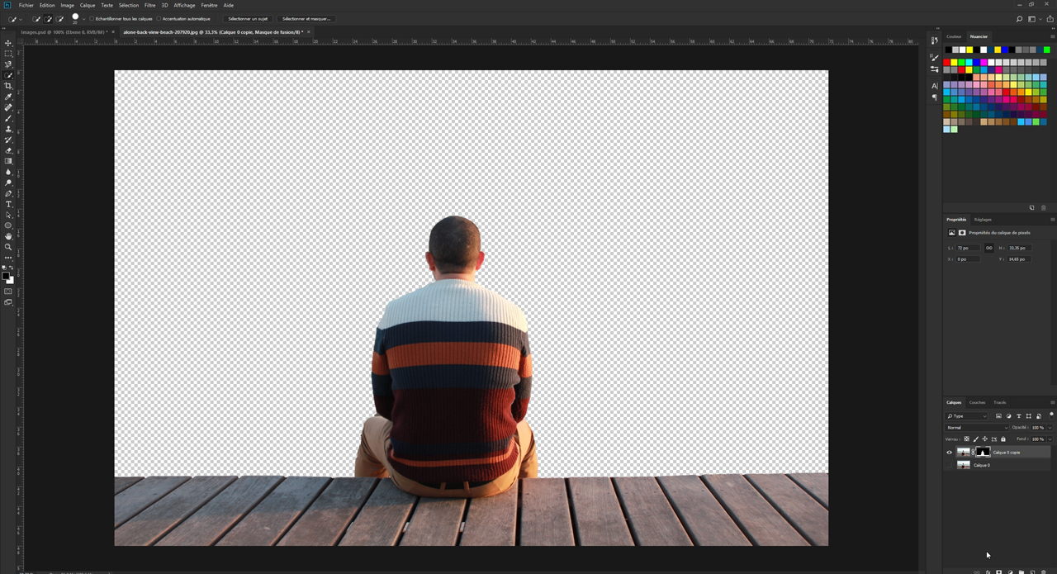Add layer mask from Layers panel footer

(x=998, y=572)
